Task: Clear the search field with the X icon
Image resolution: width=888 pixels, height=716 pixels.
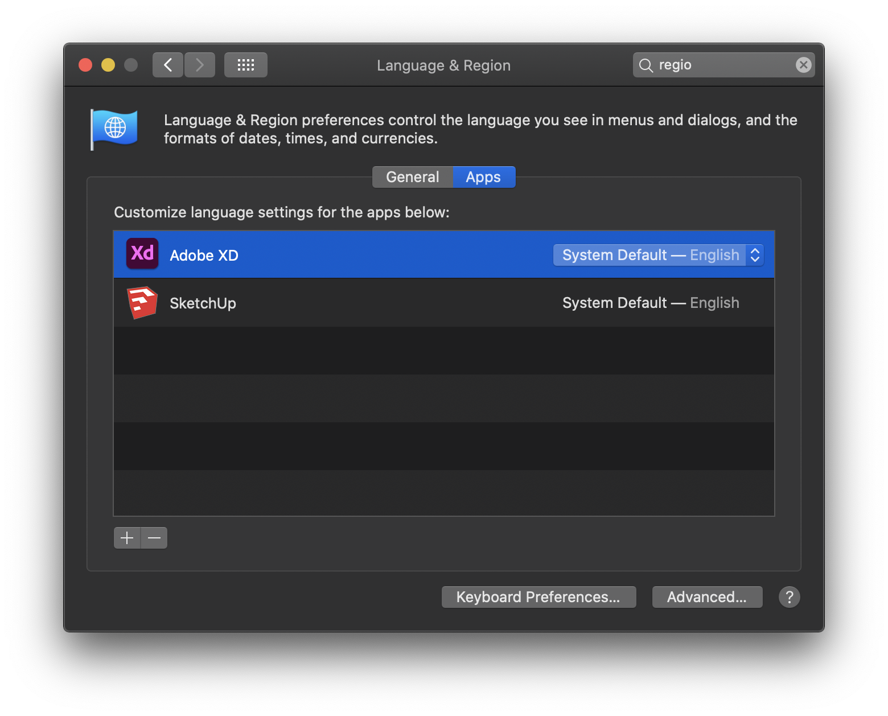Action: pyautogui.click(x=803, y=64)
